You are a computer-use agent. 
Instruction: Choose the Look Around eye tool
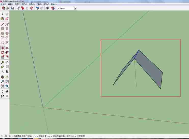7,92
